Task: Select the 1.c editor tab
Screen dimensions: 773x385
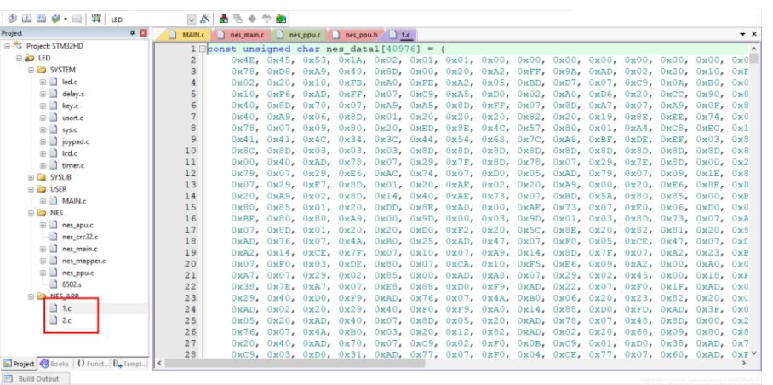Action: point(399,35)
